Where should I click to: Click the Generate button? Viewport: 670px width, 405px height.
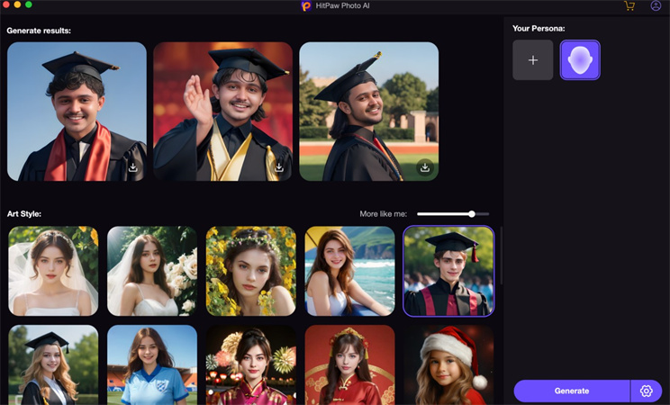pyautogui.click(x=571, y=391)
